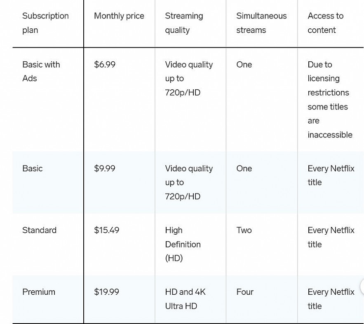Click the $19.99 monthly price
The image size is (364, 324).
(x=106, y=292)
